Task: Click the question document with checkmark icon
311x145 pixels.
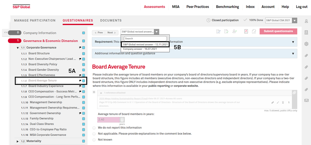Action: 227,31
